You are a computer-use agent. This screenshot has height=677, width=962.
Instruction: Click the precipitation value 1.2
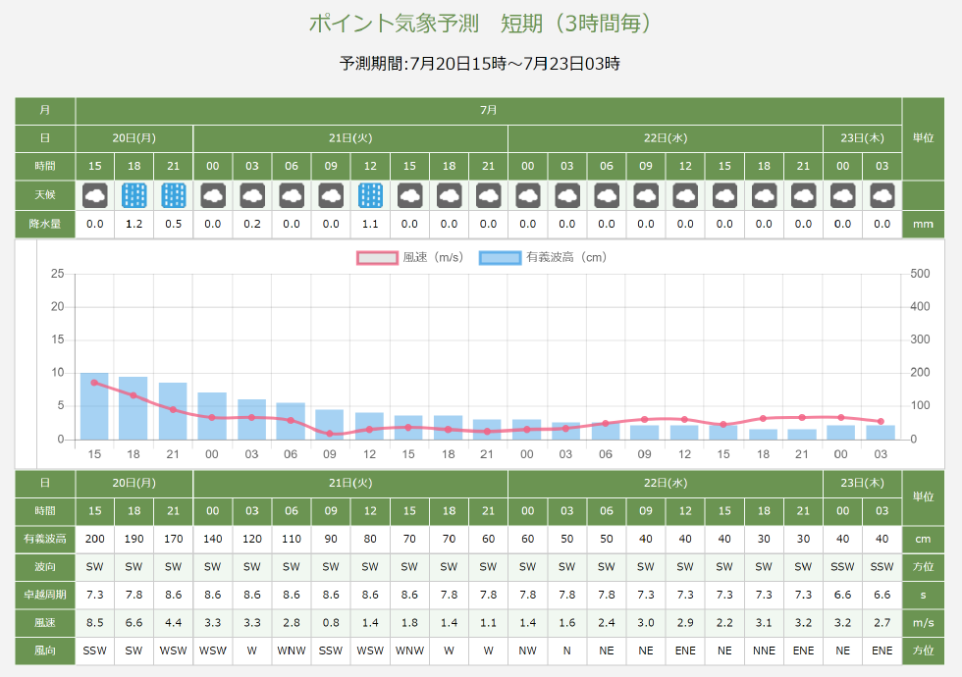click(x=134, y=224)
